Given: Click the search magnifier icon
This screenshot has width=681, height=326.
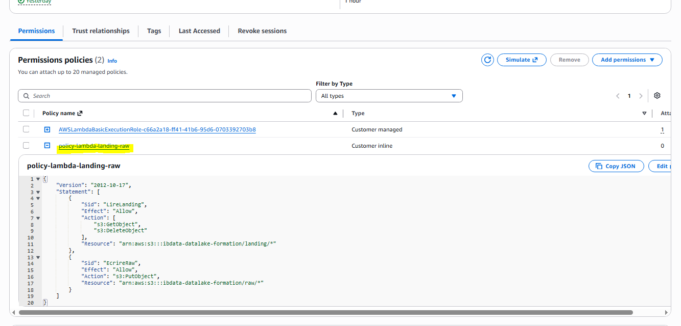Looking at the screenshot, I should tap(27, 96).
